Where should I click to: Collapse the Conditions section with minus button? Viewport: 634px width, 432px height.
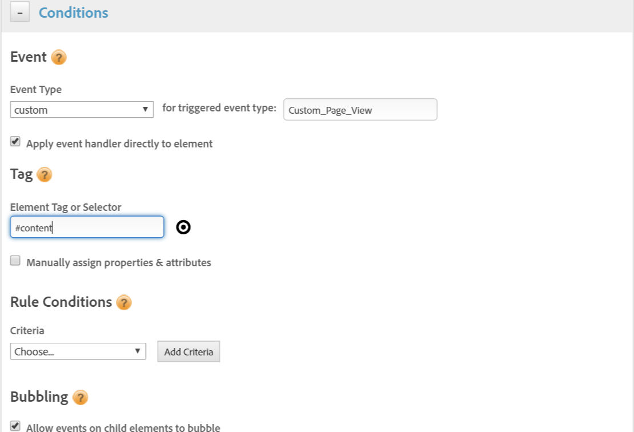click(x=20, y=12)
